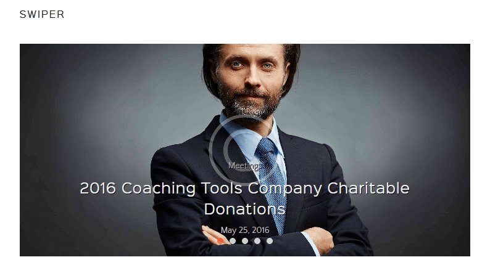Click the word Donations in title
This screenshot has width=490, height=273.
tap(244, 209)
